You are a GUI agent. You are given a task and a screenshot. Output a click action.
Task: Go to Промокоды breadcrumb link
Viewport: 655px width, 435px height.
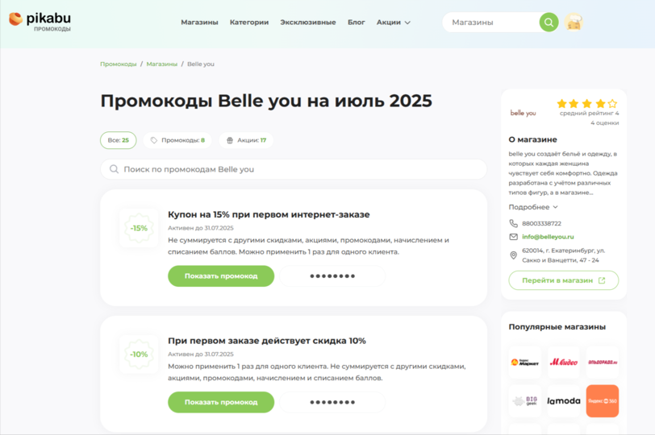pos(119,64)
